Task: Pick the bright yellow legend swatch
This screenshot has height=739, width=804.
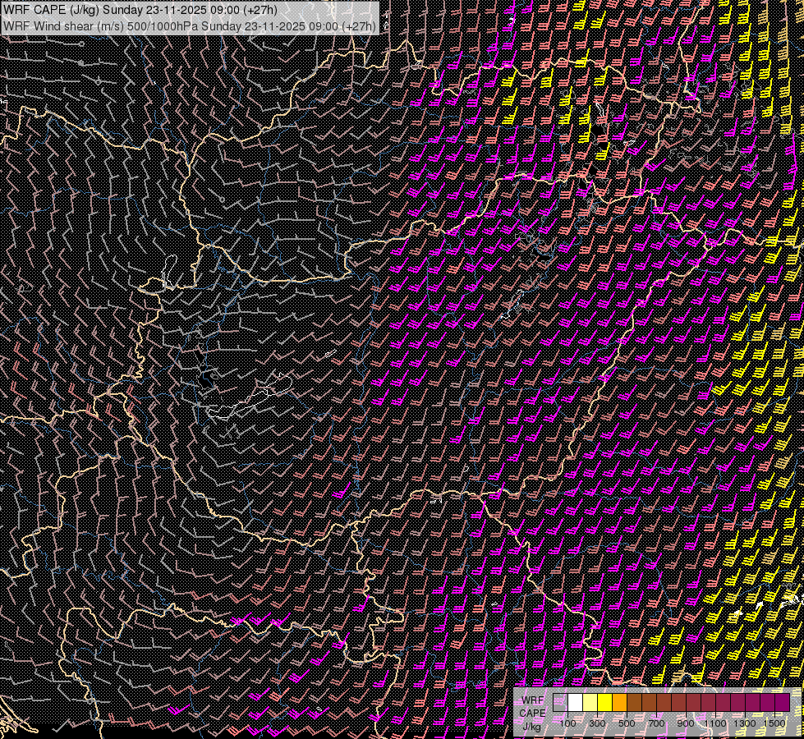Action: (604, 702)
